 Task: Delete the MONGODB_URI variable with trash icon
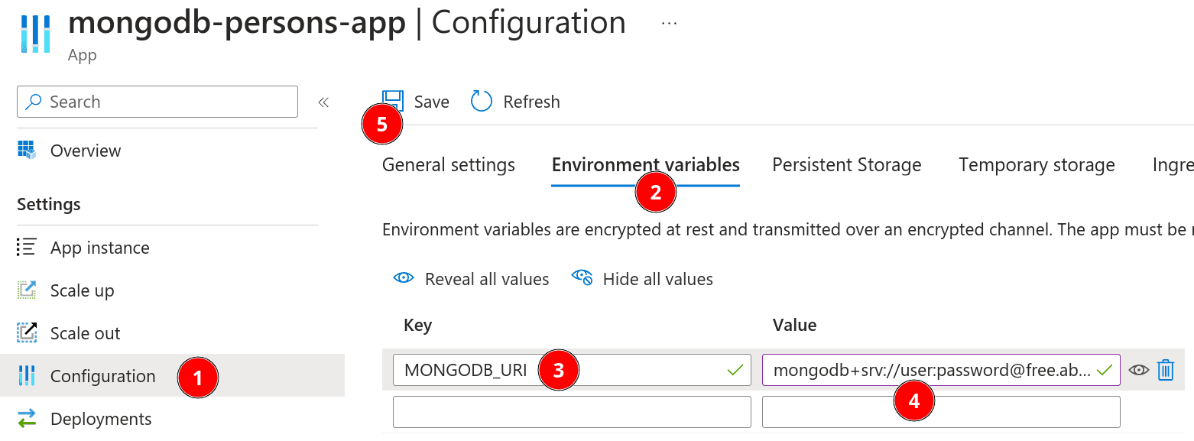[1165, 370]
